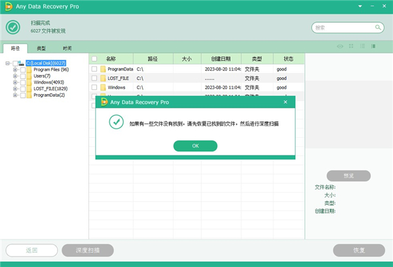Switch to the 时间 tab
Viewport: 393px width, 267px height.
[x=67, y=48]
